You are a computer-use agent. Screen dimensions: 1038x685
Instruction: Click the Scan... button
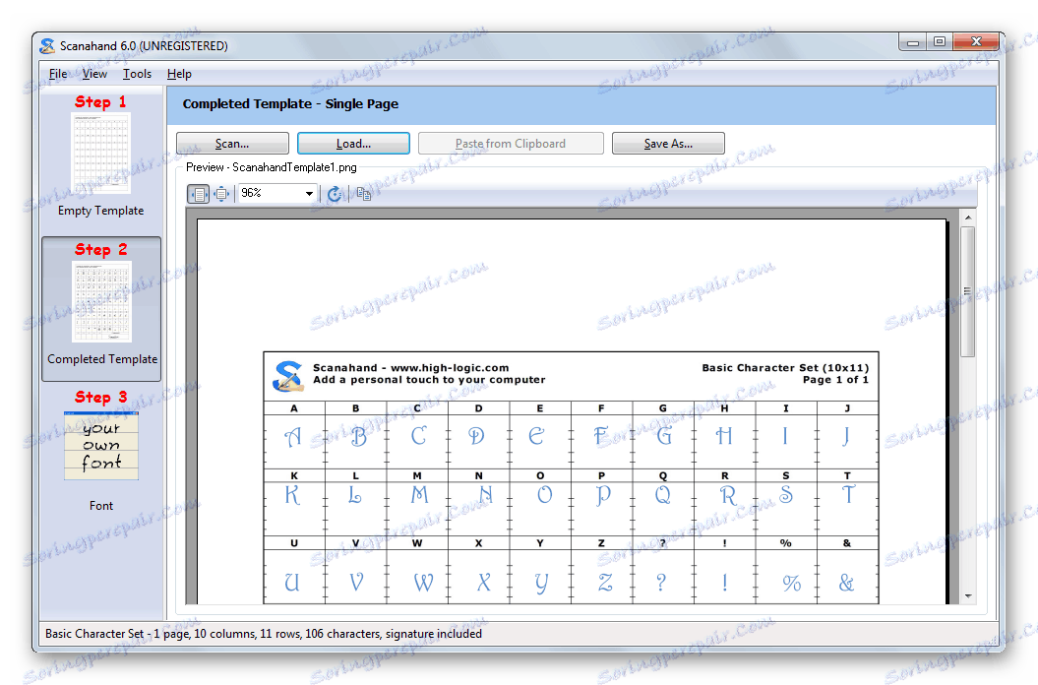point(232,143)
